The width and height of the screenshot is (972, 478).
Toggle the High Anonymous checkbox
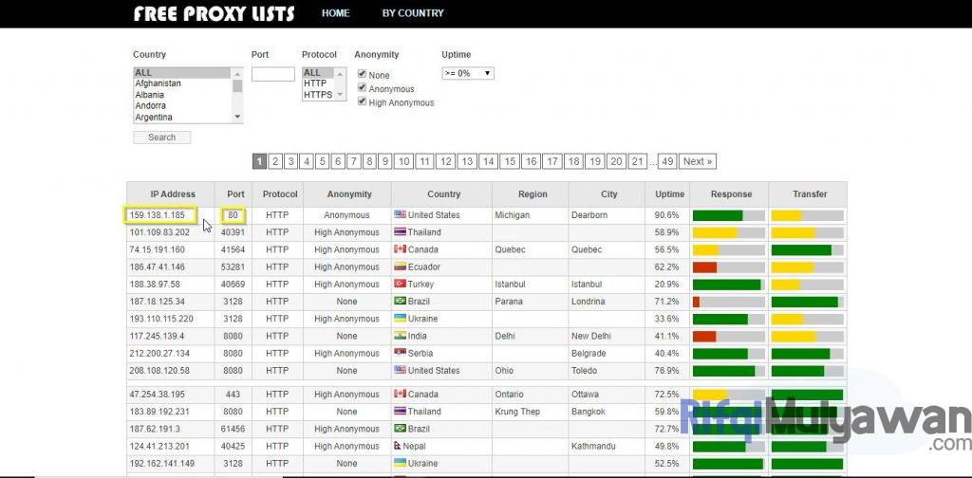tap(362, 101)
